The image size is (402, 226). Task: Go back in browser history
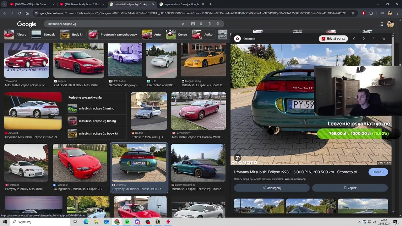point(4,13)
